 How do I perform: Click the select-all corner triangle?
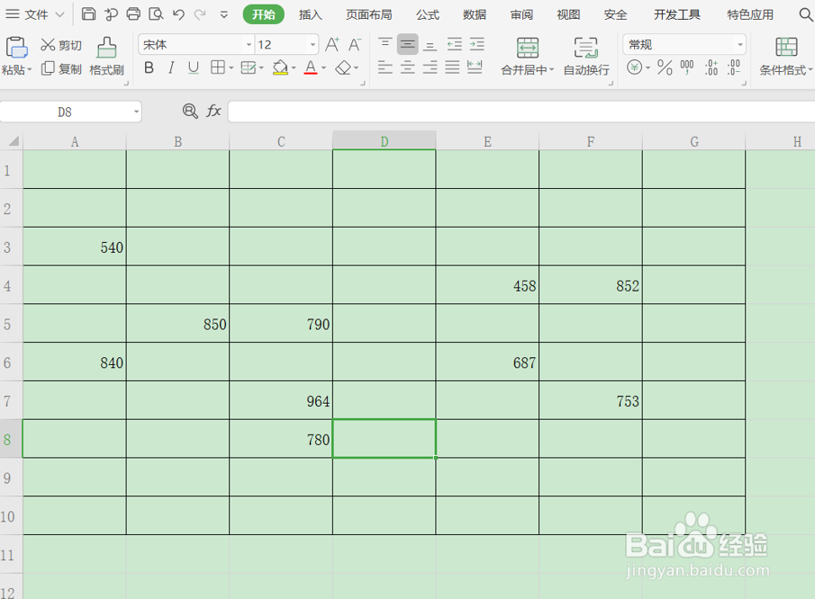click(13, 141)
